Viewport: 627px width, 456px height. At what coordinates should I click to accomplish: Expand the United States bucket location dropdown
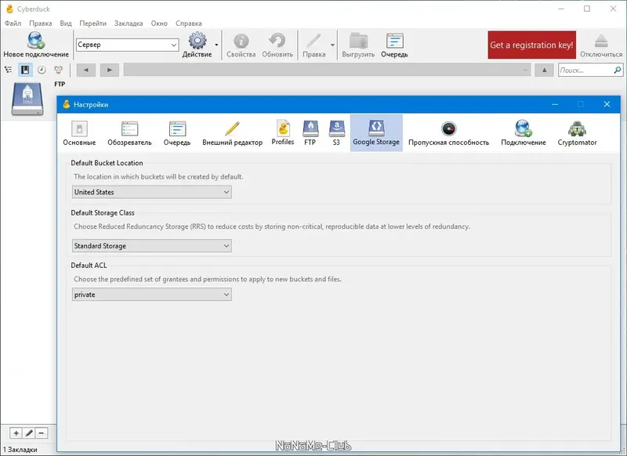pos(152,192)
